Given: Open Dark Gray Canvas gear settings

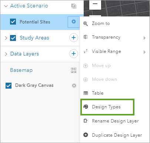Looking at the screenshot, I should [74, 86].
